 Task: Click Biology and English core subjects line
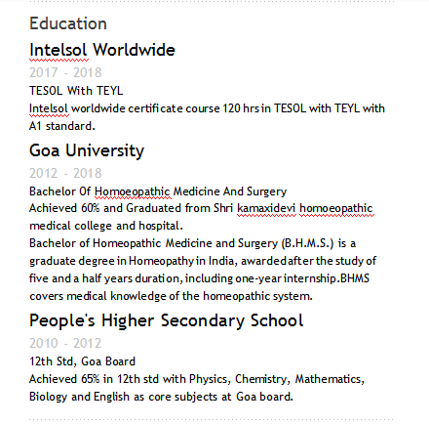point(161,397)
